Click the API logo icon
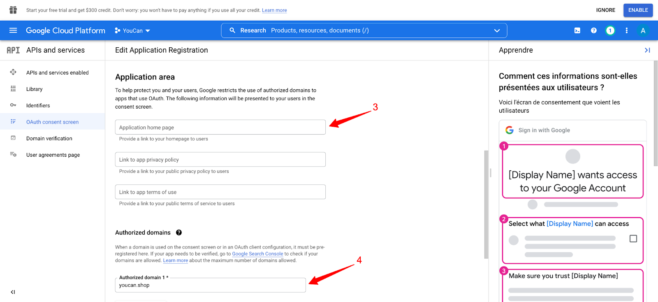This screenshot has height=302, width=658. pyautogui.click(x=13, y=50)
